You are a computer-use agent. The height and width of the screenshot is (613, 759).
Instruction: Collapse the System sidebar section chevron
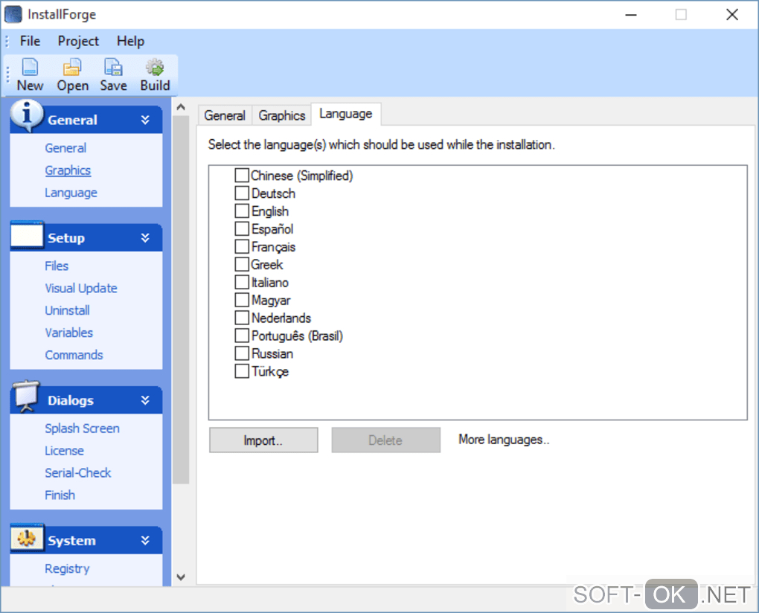point(145,540)
